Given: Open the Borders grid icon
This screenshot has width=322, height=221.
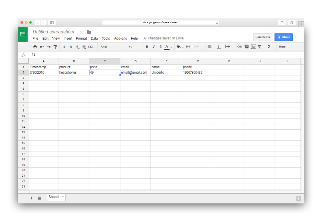Looking at the screenshot, I should [188, 47].
